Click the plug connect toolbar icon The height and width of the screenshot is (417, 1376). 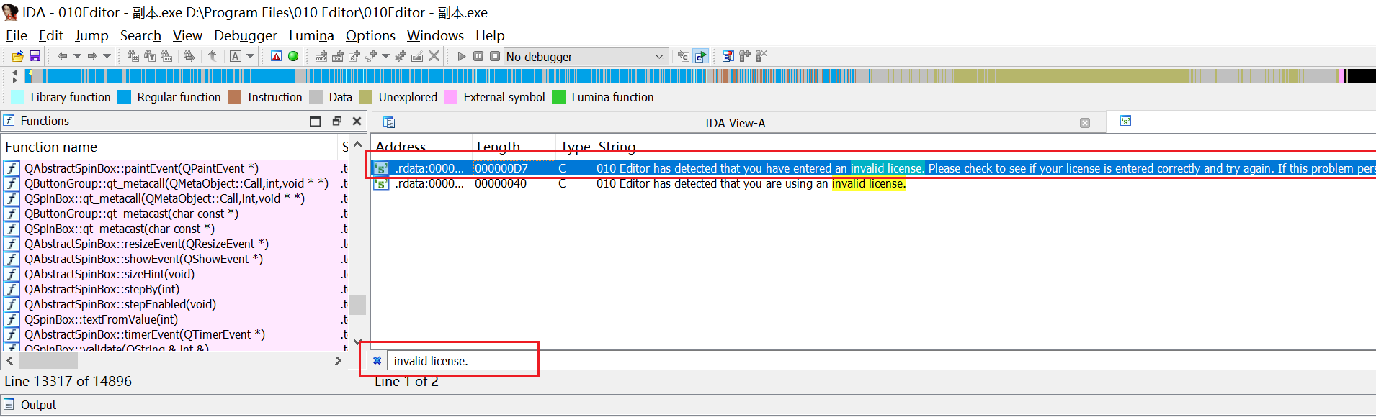pos(745,56)
